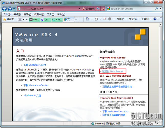Open the 页面(P) command menu

[122, 19]
